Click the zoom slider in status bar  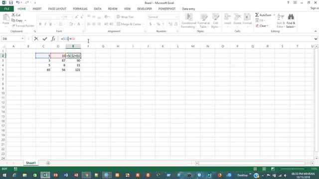coord(293,169)
